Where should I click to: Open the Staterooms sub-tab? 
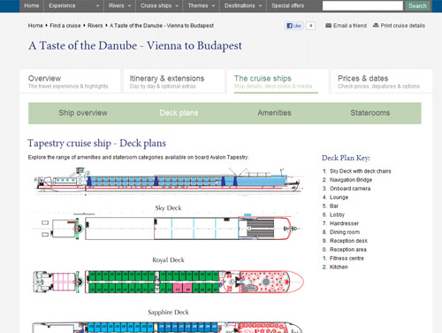pyautogui.click(x=370, y=113)
